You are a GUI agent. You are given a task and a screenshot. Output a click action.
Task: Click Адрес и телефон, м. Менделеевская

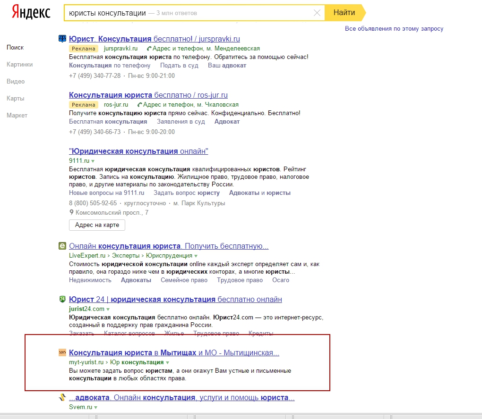(x=206, y=49)
